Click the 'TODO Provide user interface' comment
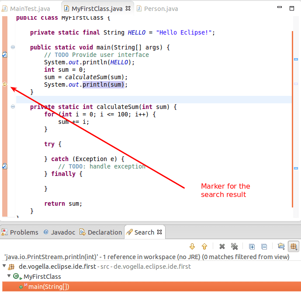Image resolution: width=301 pixels, height=295 pixels. tap(97, 55)
